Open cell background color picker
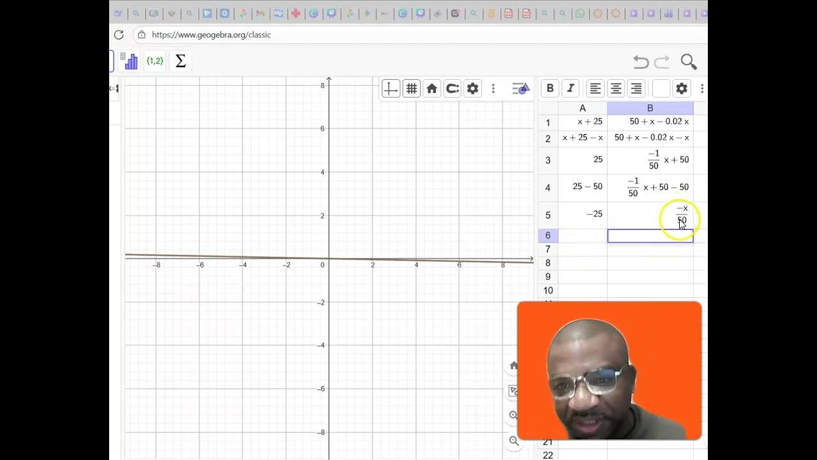The width and height of the screenshot is (817, 460). 661,89
